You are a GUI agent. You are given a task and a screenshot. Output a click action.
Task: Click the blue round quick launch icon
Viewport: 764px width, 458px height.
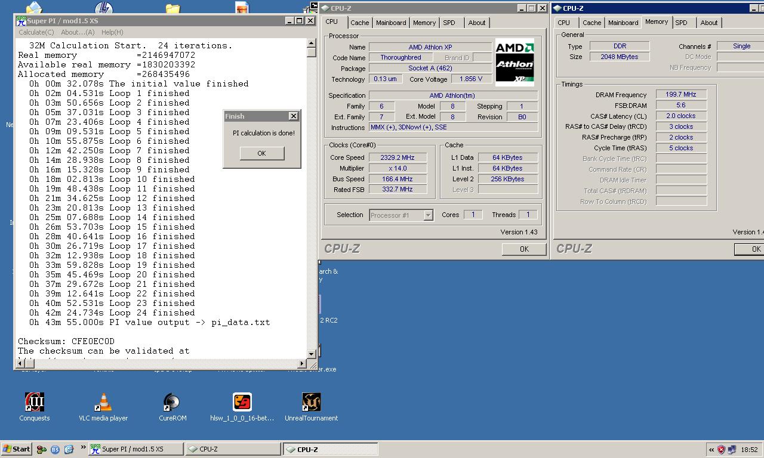[55, 449]
